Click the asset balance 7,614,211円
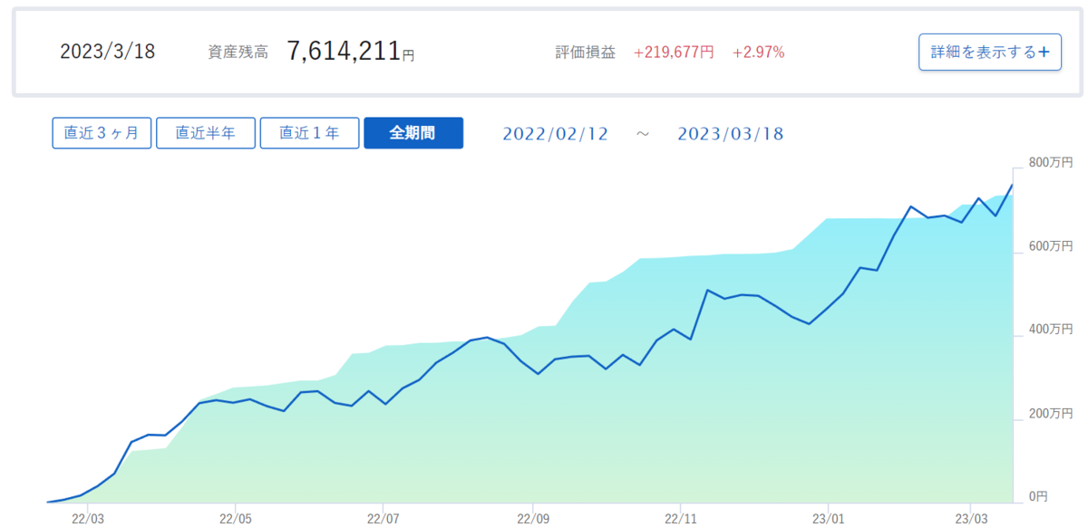 351,52
